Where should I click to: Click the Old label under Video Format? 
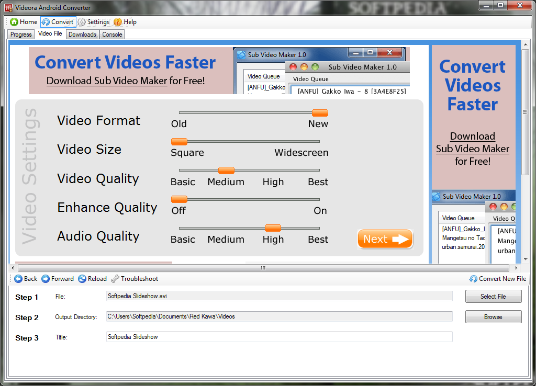pos(179,123)
